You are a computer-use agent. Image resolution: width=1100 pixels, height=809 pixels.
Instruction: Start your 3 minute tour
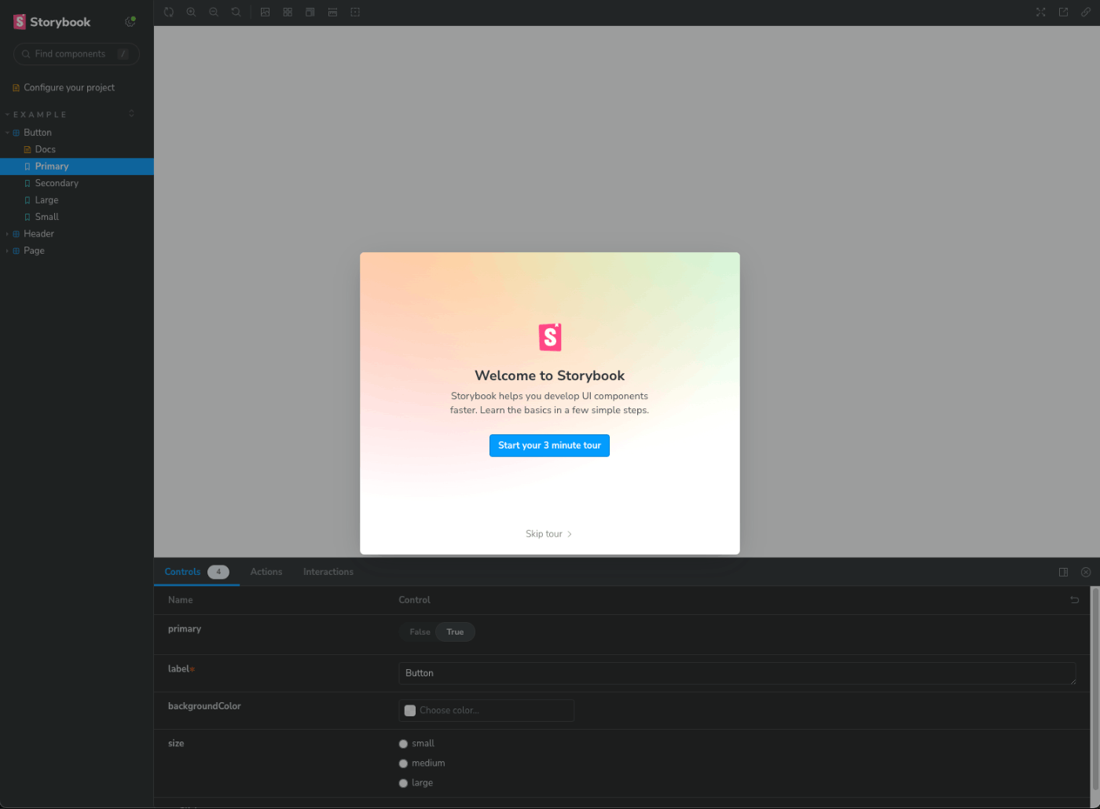tap(549, 445)
